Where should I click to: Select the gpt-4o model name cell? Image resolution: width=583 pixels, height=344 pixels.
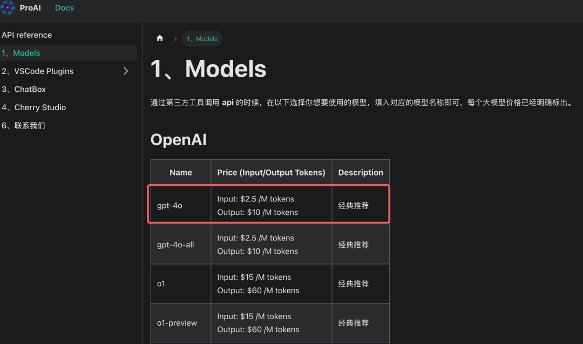181,205
